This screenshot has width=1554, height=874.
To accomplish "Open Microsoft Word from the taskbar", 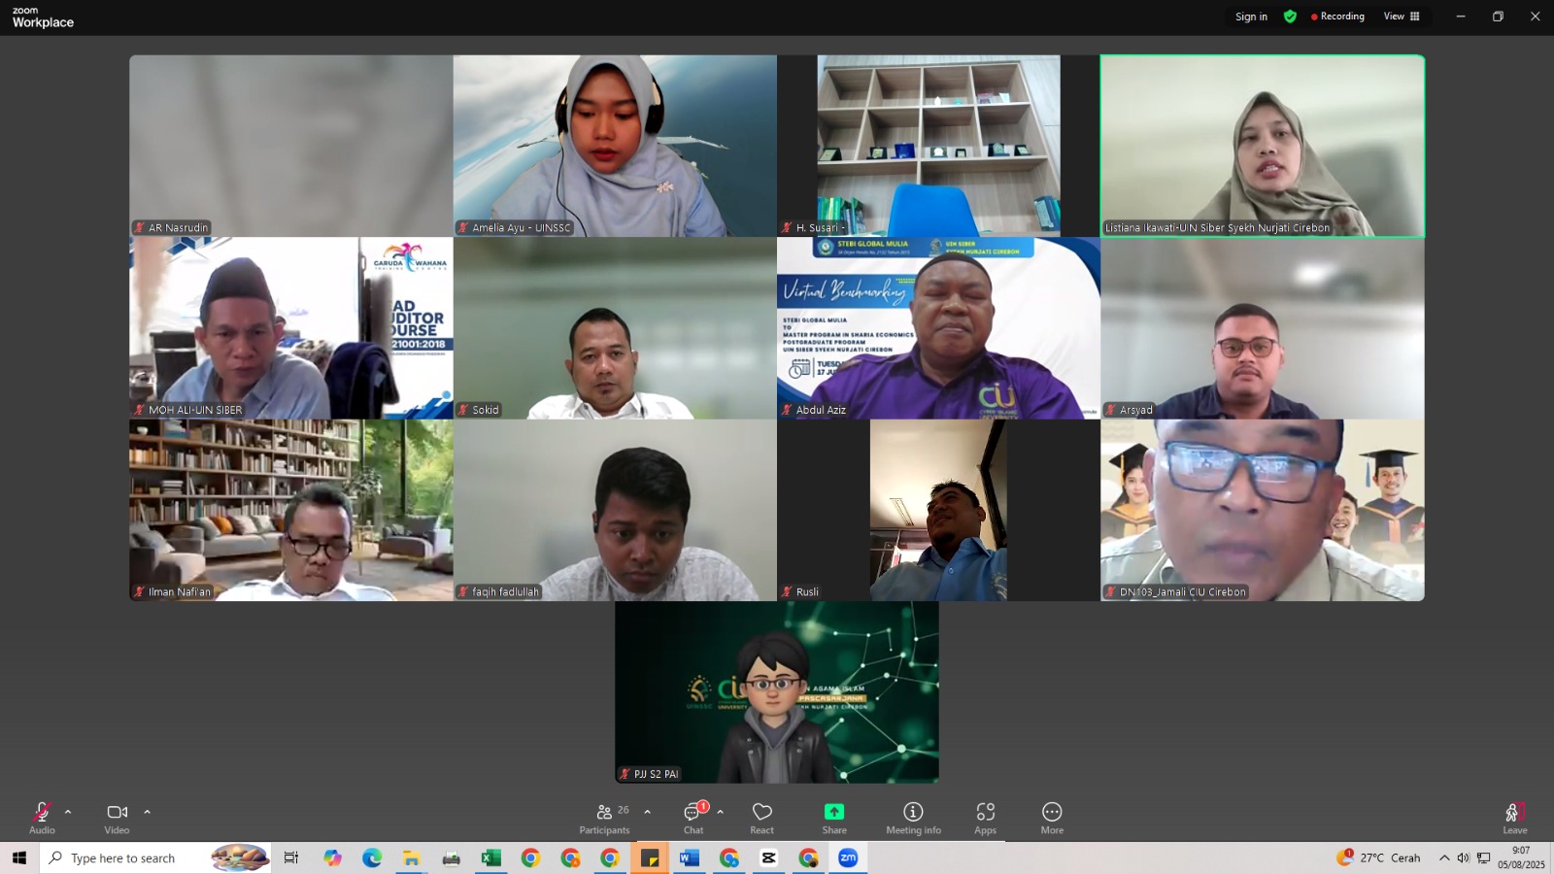I will point(690,857).
